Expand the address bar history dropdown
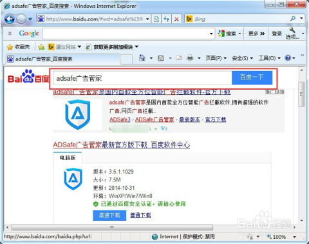The height and width of the screenshot is (244, 309). click(x=147, y=19)
